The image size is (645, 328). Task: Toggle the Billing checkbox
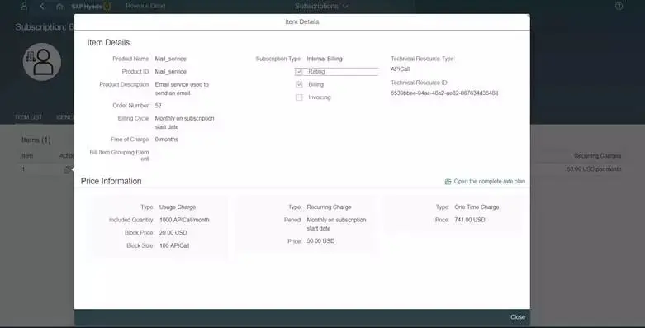(x=299, y=84)
